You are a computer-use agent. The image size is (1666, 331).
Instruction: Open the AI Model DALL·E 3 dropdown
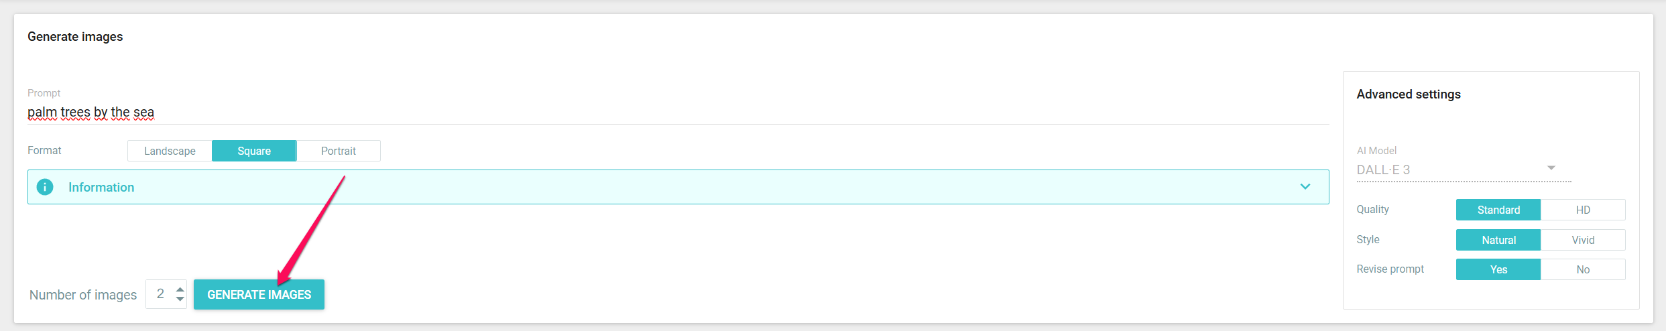click(x=1464, y=170)
